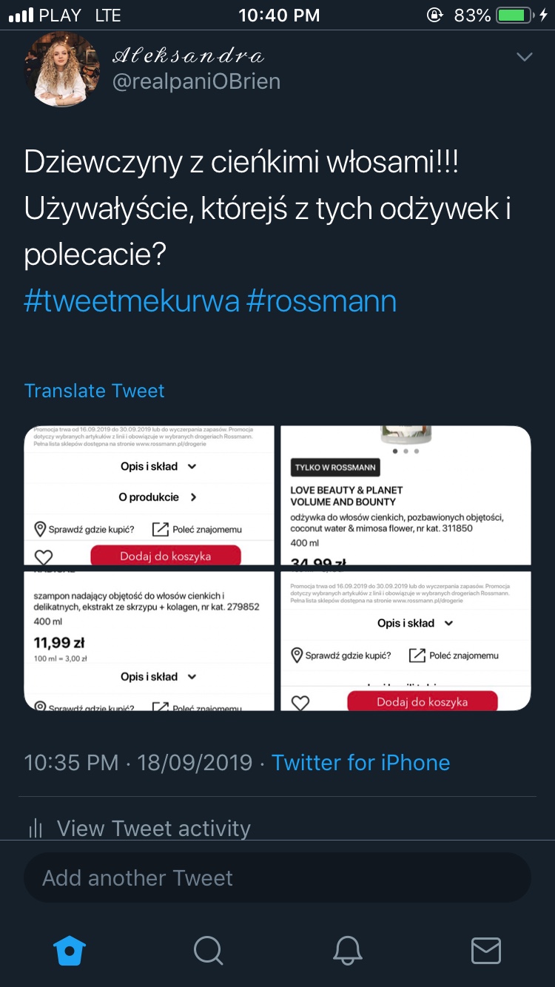The image size is (555, 987).
Task: Open the Search magnifier tab
Action: [x=209, y=950]
